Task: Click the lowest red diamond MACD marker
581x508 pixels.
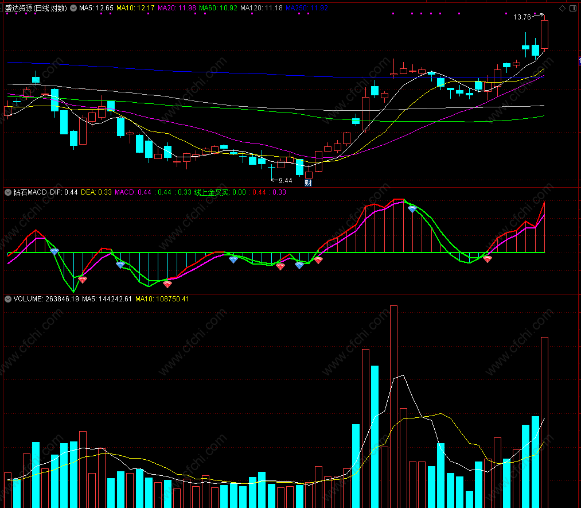Action: click(x=167, y=284)
